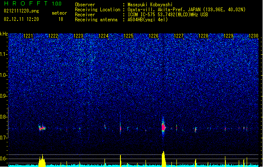Click the meteor count value 18

tap(61, 19)
